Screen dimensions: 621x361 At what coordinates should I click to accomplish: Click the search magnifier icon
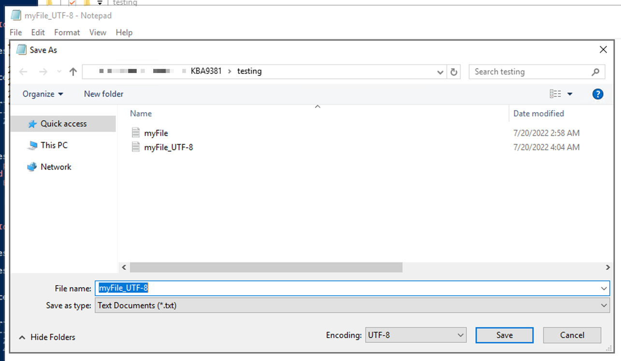point(595,72)
